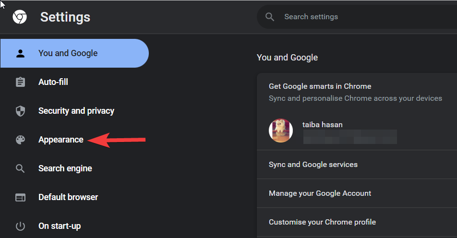This screenshot has height=238, width=457.
Task: Click the Search engine magnifier icon in sidebar
Action: tap(20, 168)
